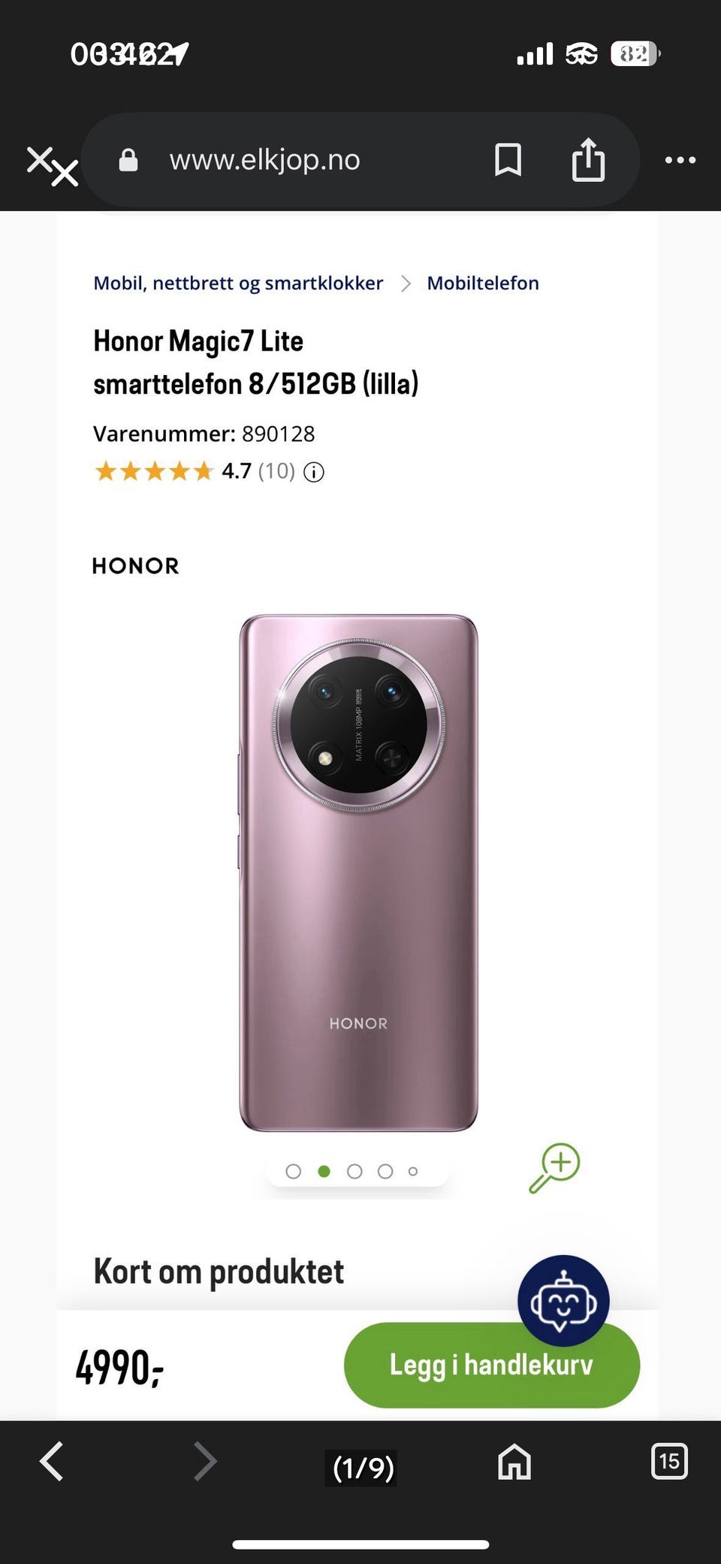Viewport: 721px width, 1564px height.
Task: Open the Mobiltelefon breadcrumb link
Action: [x=483, y=283]
